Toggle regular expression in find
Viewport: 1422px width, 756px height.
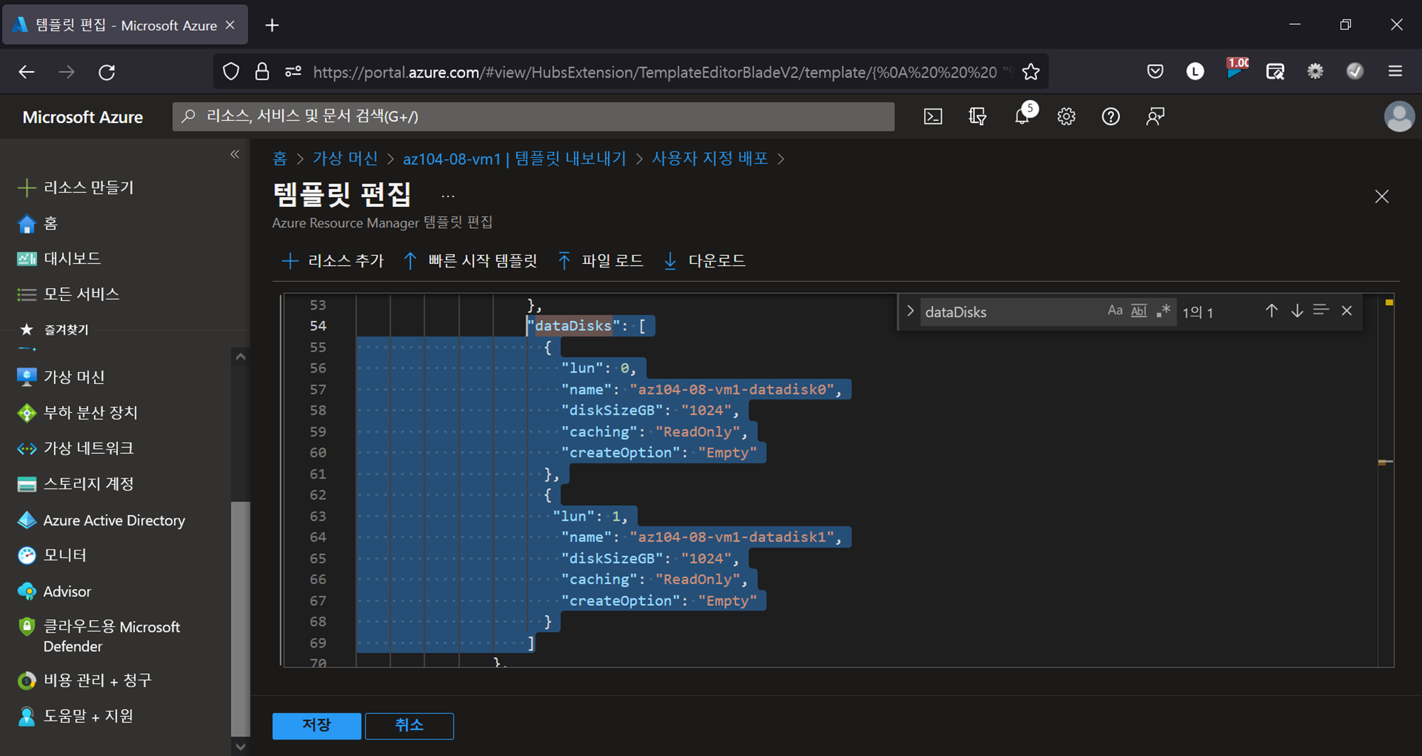pos(1163,311)
